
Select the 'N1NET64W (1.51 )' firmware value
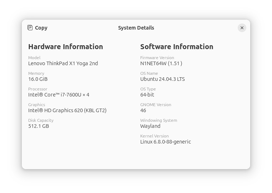[161, 63]
